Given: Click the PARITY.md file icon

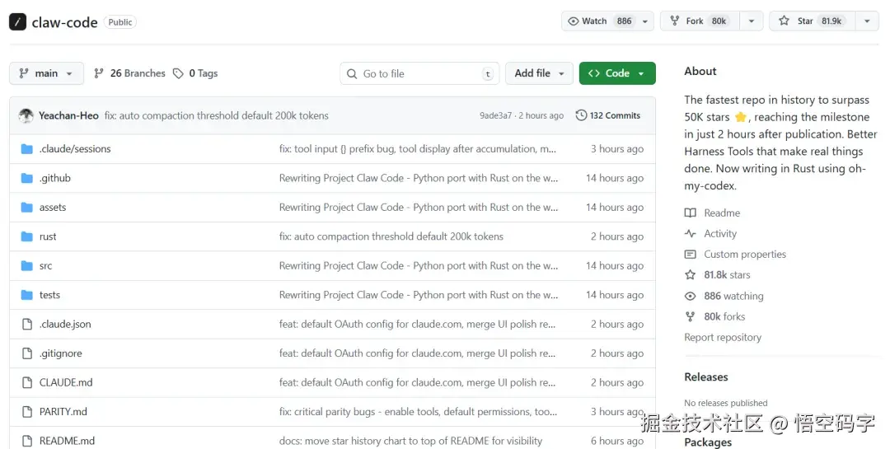Looking at the screenshot, I should [x=26, y=412].
